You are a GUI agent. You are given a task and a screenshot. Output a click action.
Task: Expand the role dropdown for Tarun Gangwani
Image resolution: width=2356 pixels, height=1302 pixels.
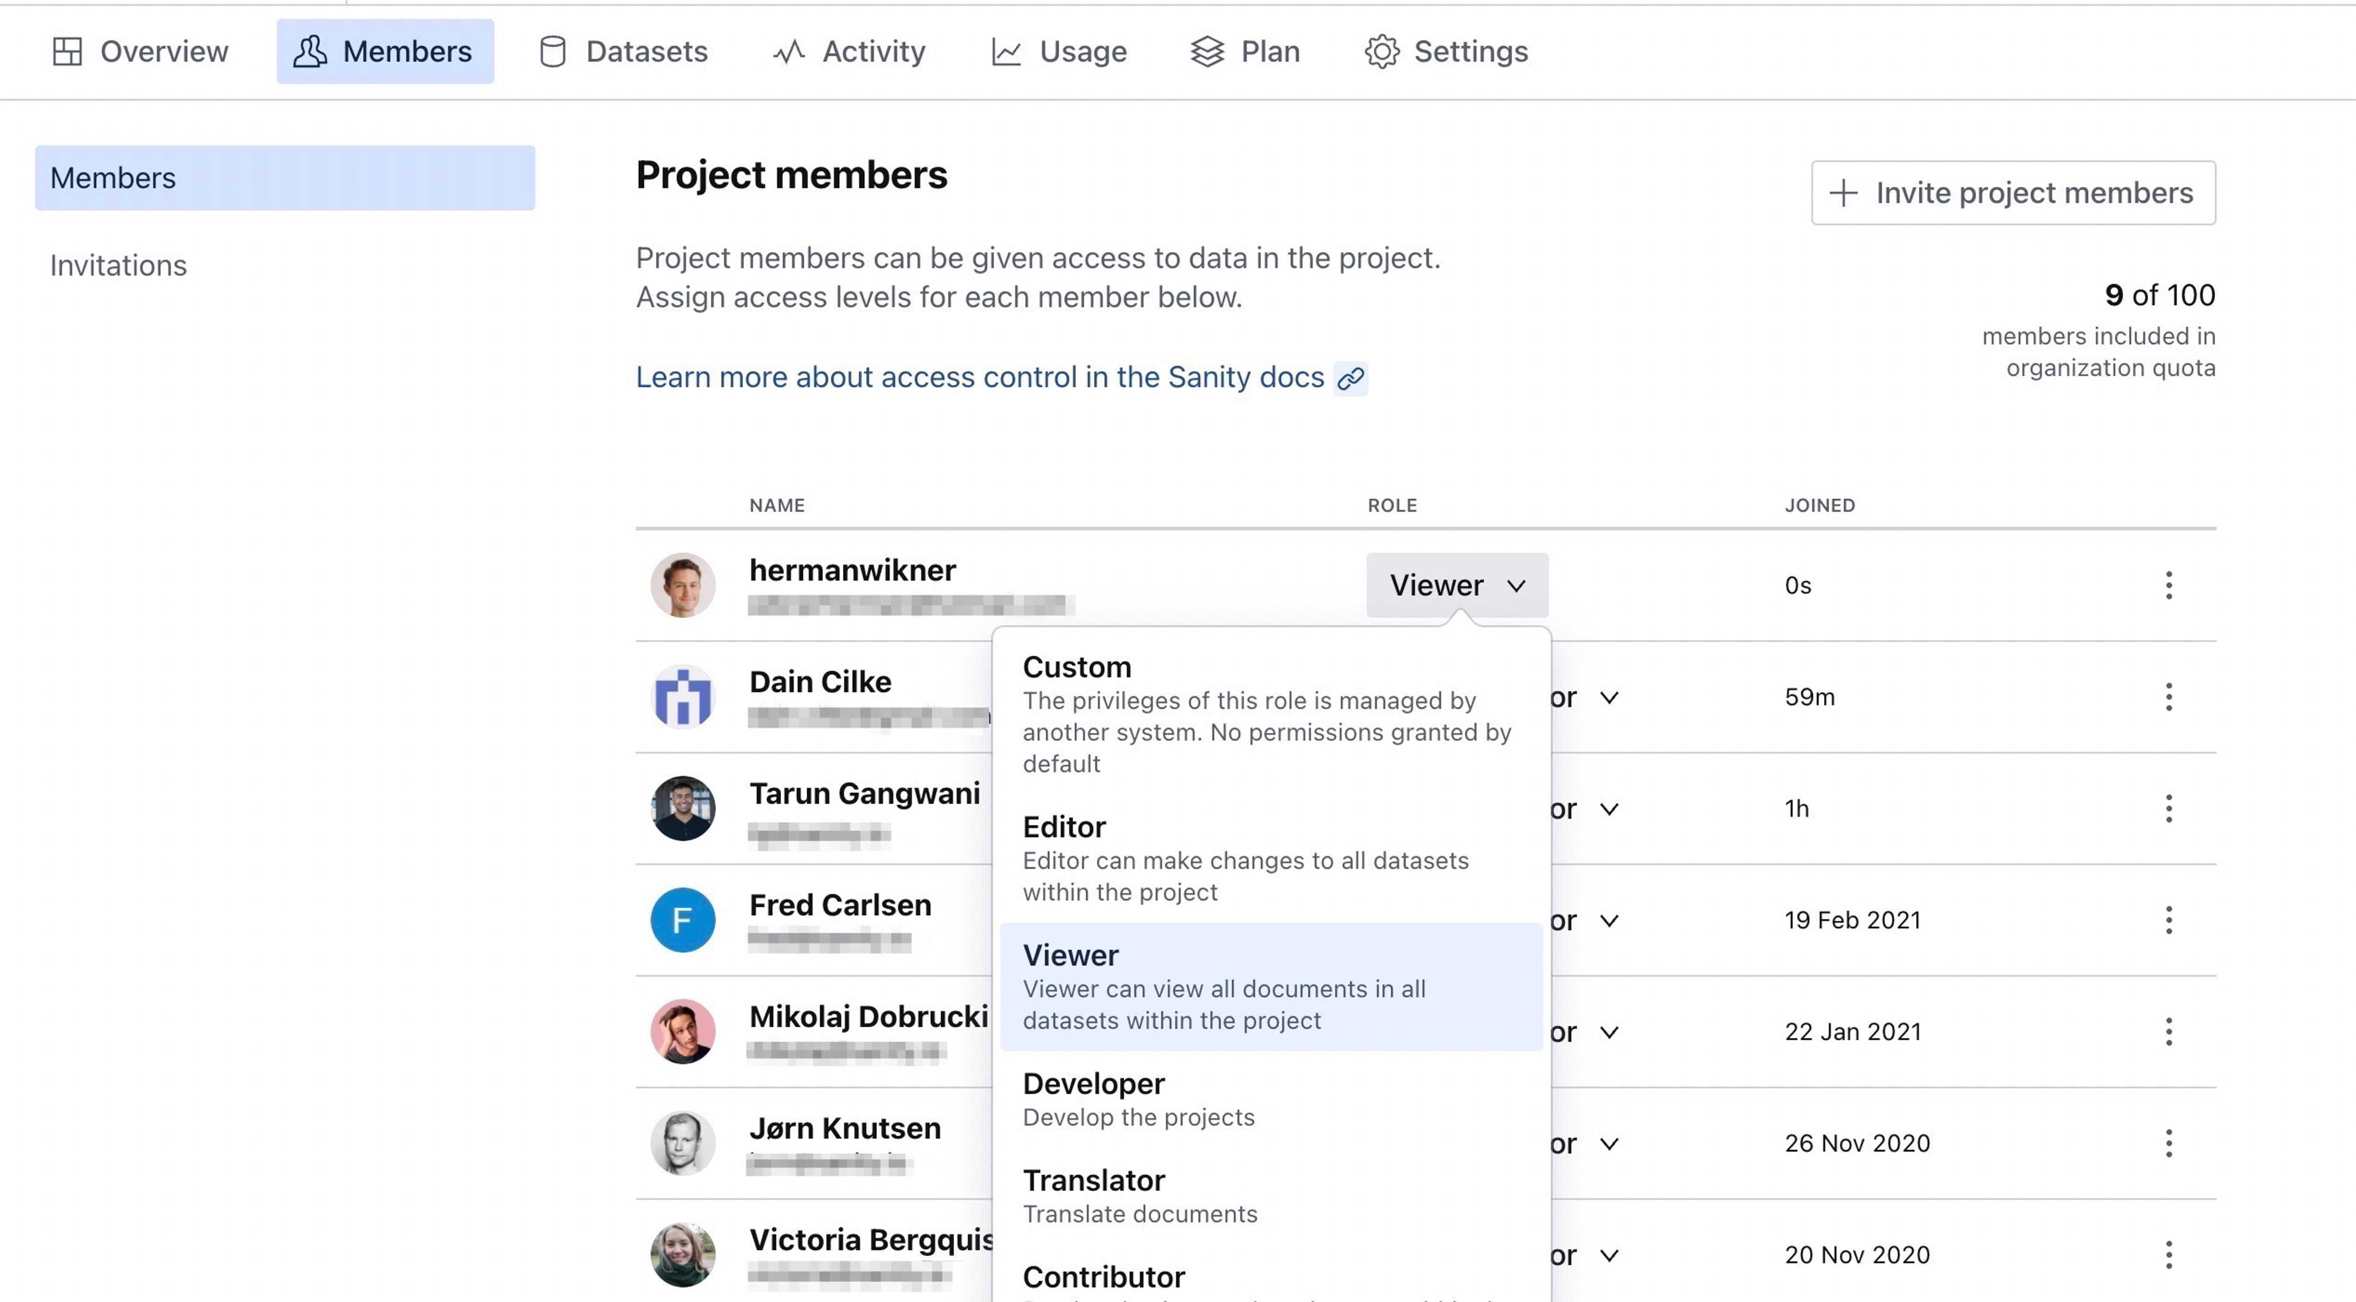tap(1609, 809)
